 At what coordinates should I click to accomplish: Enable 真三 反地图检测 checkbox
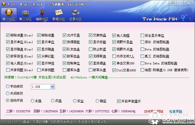[x=142, y=56]
